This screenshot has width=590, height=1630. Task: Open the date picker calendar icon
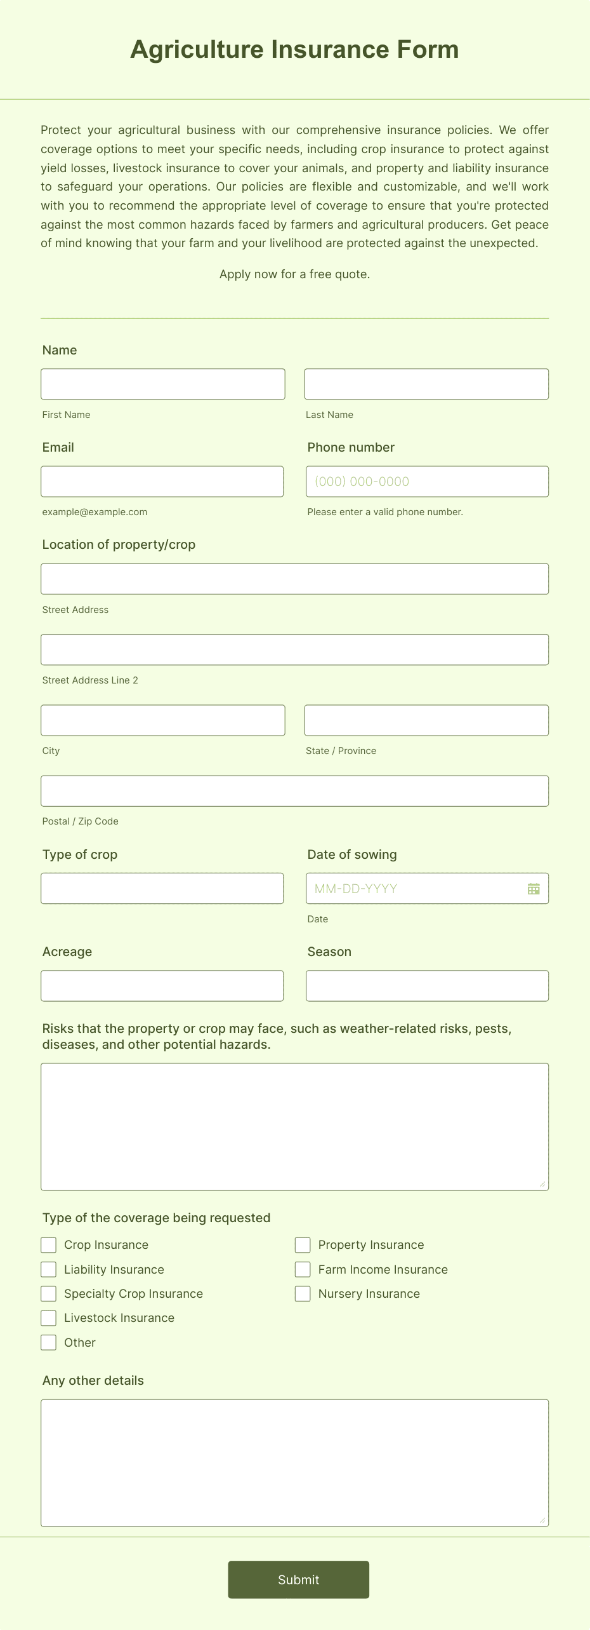(534, 888)
